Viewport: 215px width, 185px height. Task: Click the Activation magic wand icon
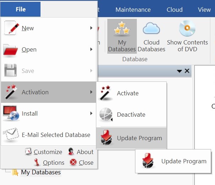tap(11, 92)
